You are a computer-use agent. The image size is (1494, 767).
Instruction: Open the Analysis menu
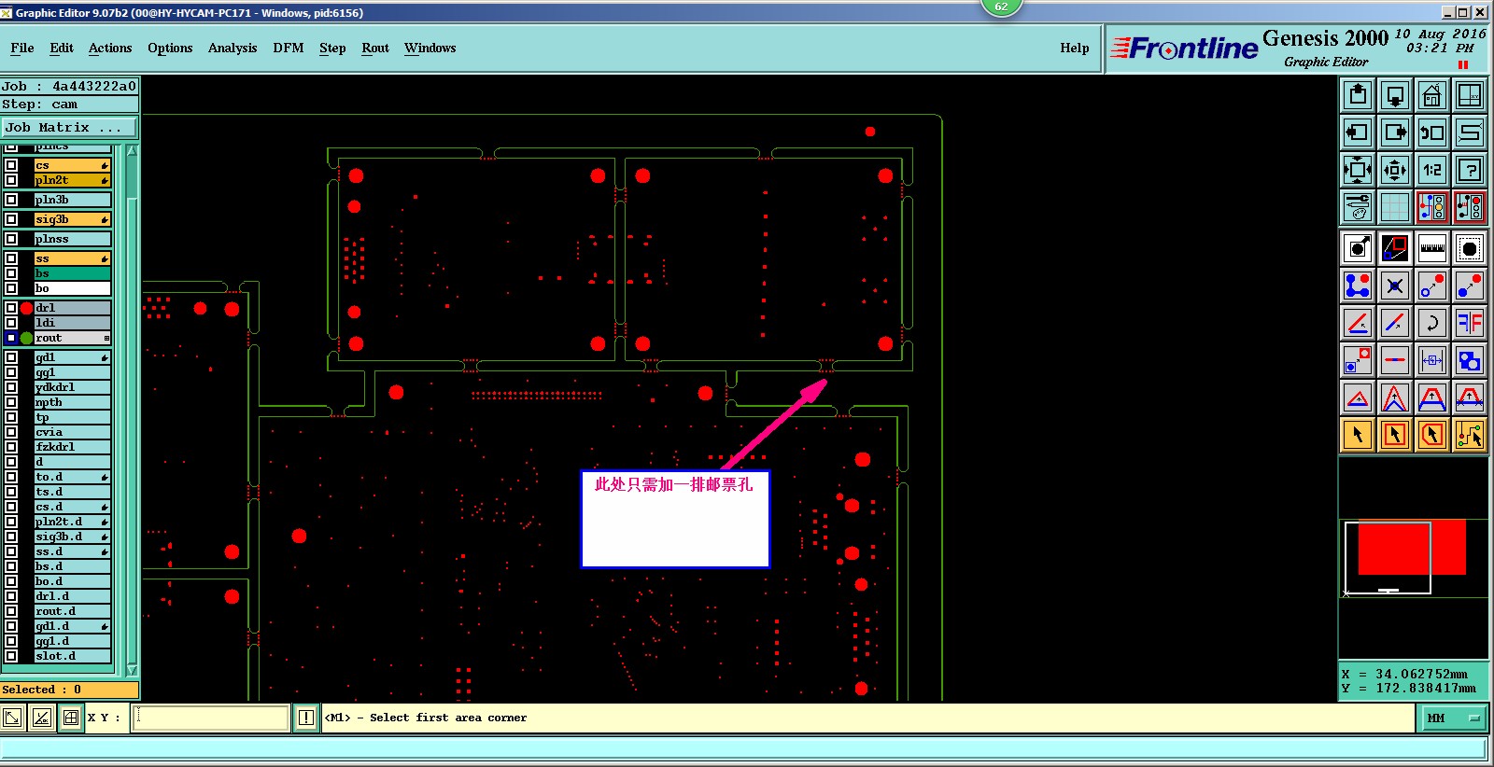[x=233, y=48]
